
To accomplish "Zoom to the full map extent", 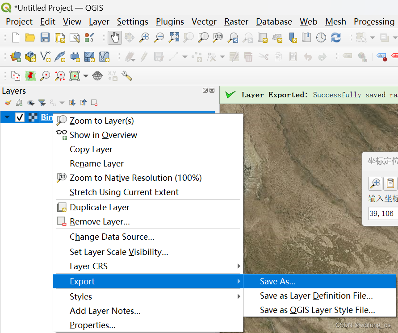I will point(173,37).
